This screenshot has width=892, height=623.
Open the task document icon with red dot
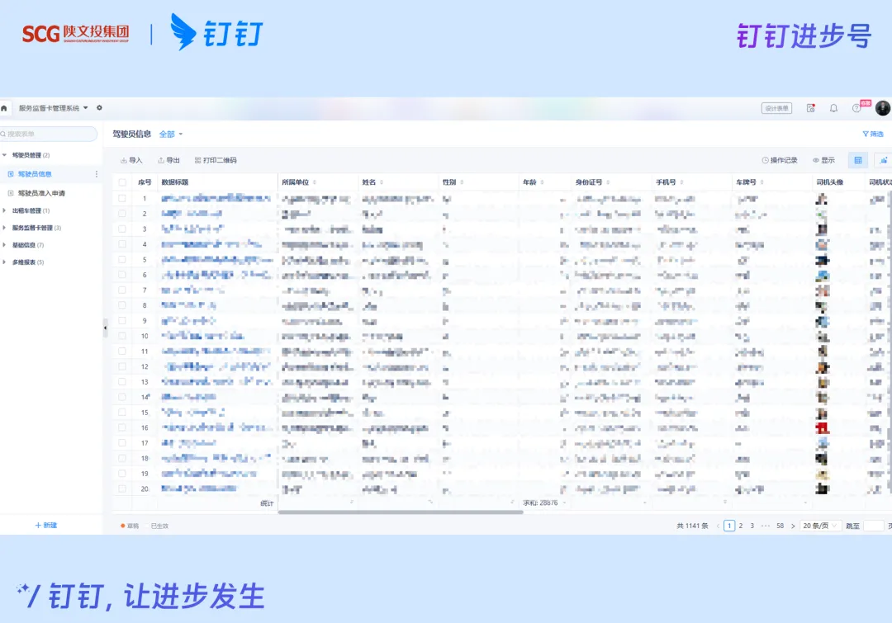click(x=811, y=108)
